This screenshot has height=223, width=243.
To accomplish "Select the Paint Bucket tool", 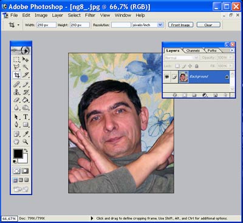I will [x=26, y=100].
